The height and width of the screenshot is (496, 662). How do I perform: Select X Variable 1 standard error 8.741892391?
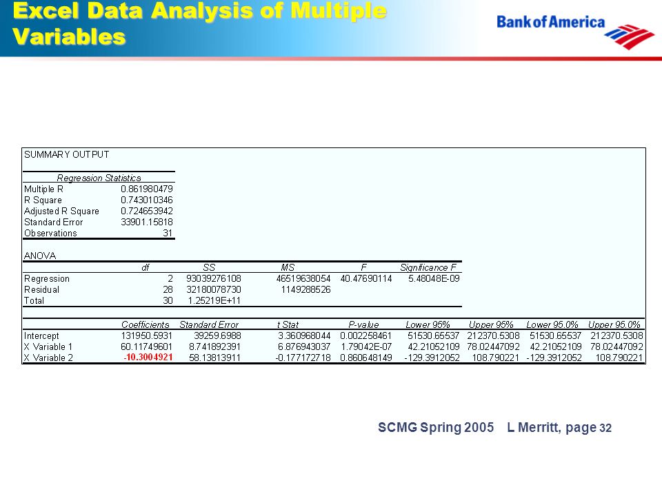click(215, 347)
